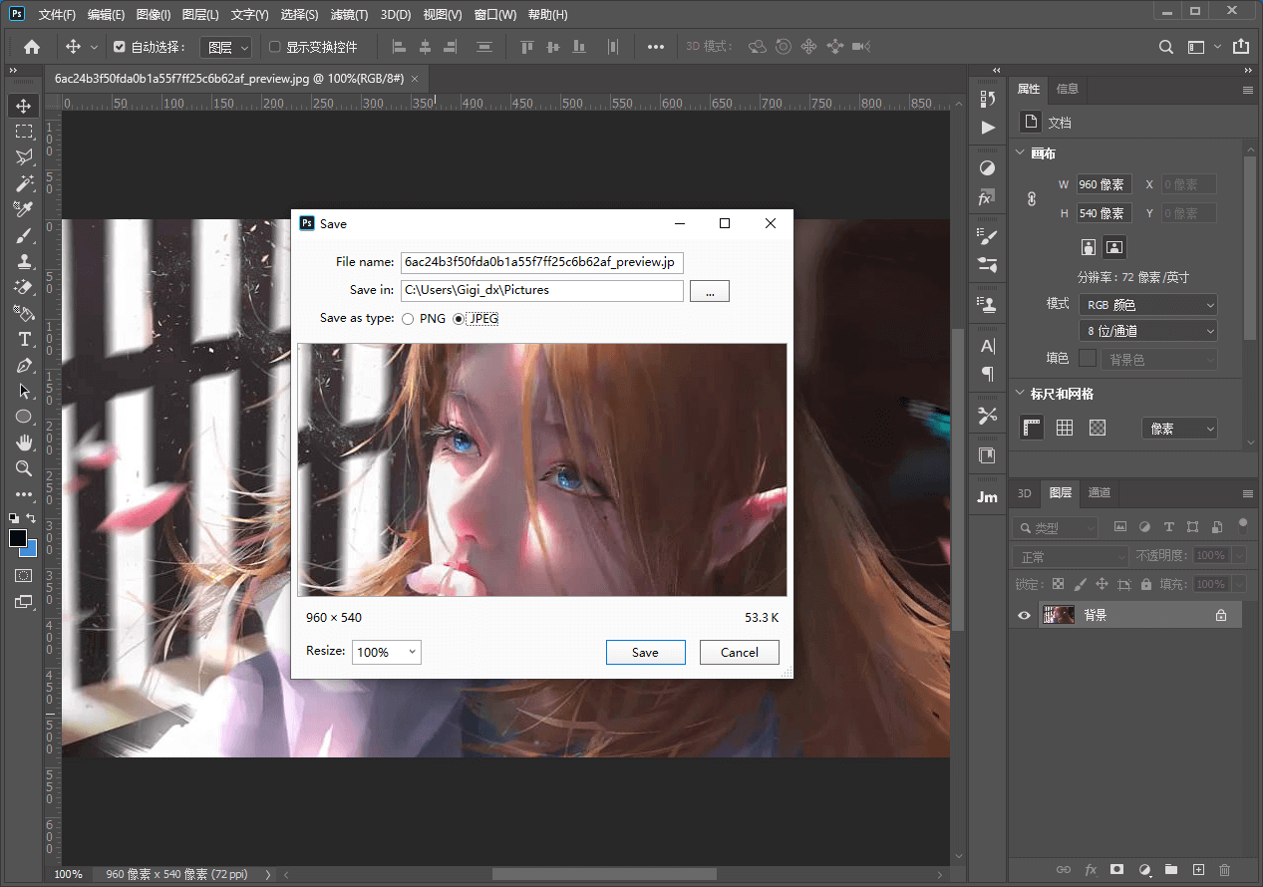Select the Move tool in the toolbox

[x=24, y=106]
